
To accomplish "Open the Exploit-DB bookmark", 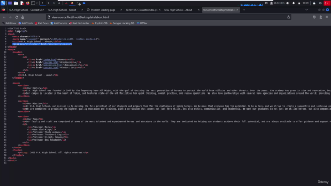I will click(99, 23).
